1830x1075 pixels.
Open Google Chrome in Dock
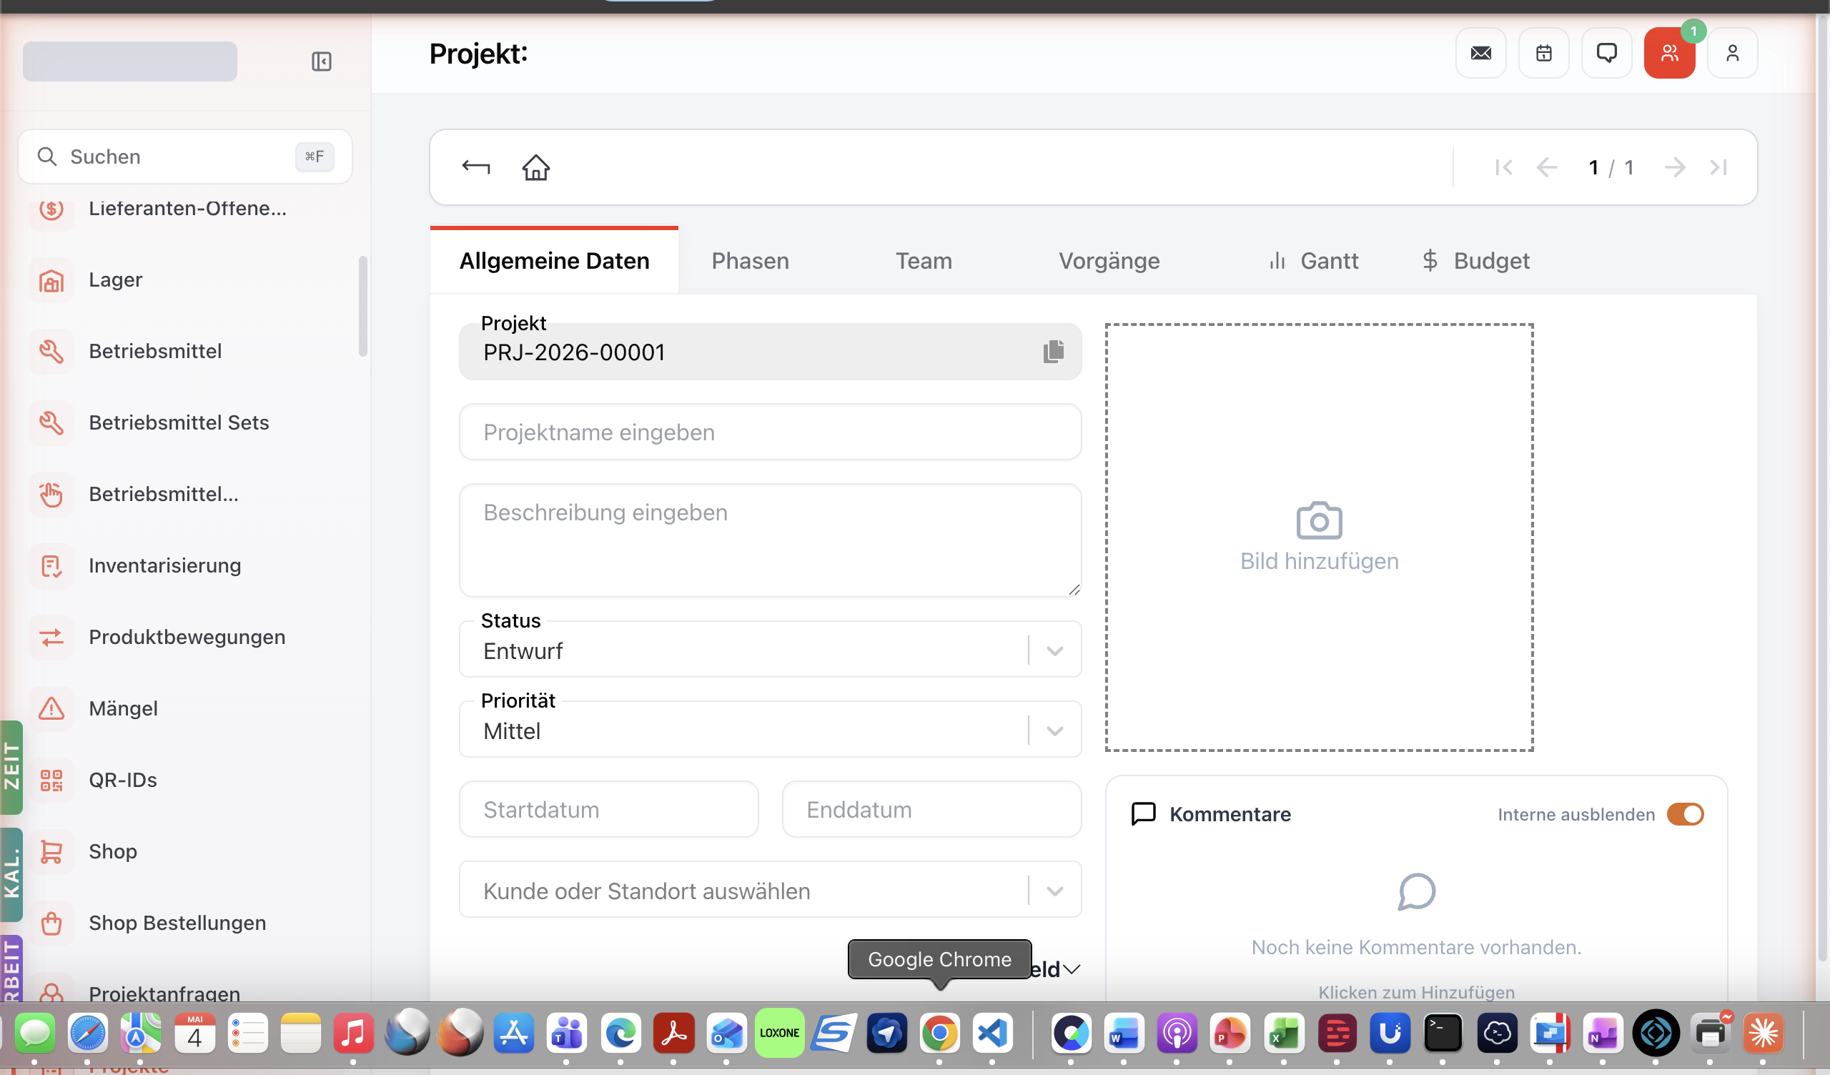(939, 1033)
